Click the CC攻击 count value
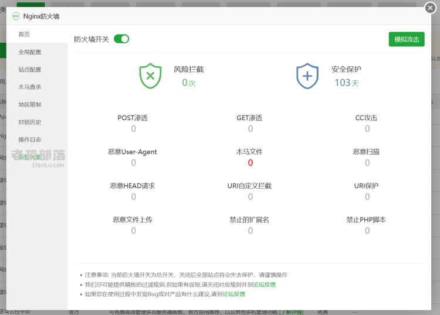This screenshot has width=440, height=315. click(x=367, y=128)
